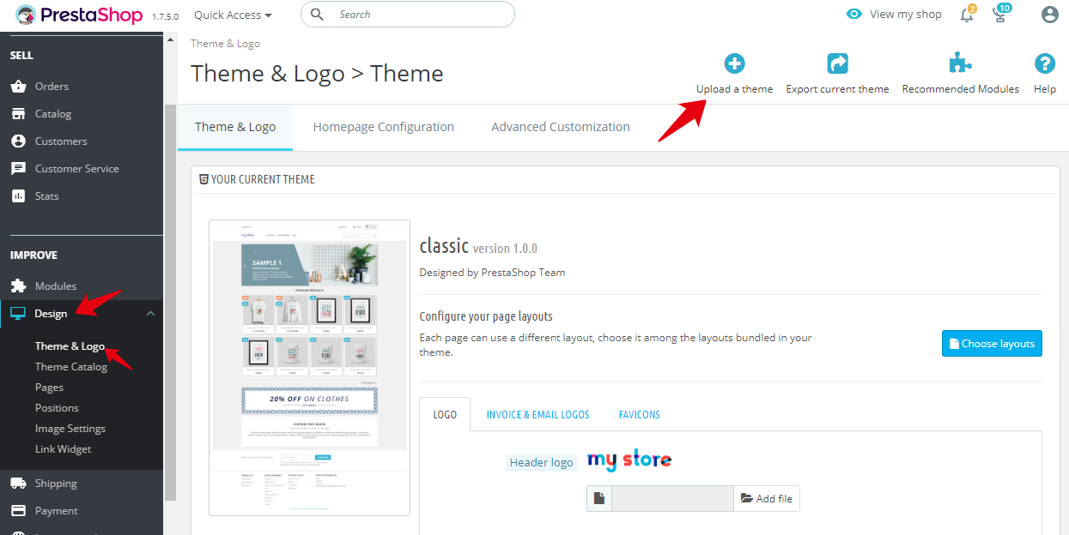Click the Recommended Modules label

click(x=960, y=89)
